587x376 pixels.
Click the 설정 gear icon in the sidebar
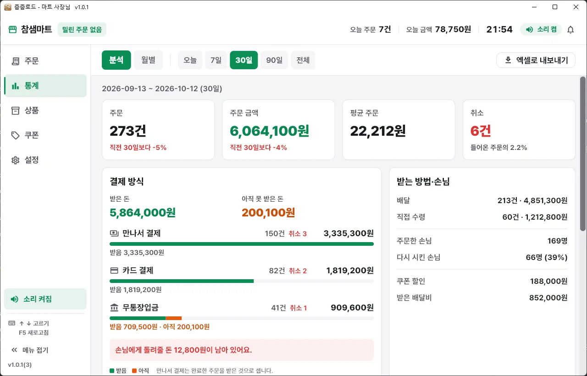tap(16, 160)
